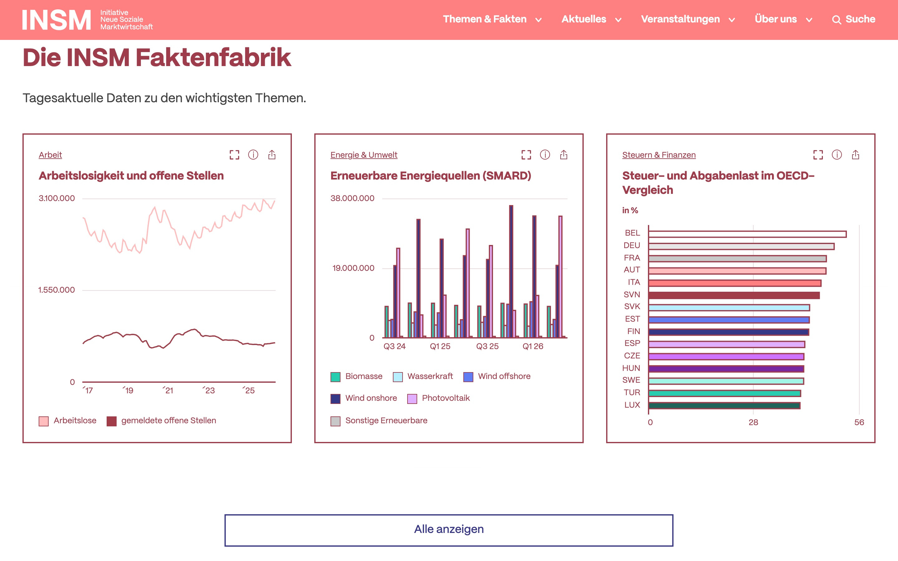Open the Veranstaltungen menu

point(680,19)
